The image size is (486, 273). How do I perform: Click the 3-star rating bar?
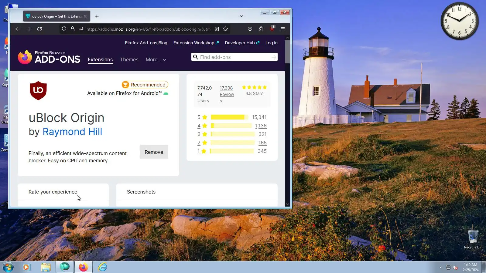233,134
